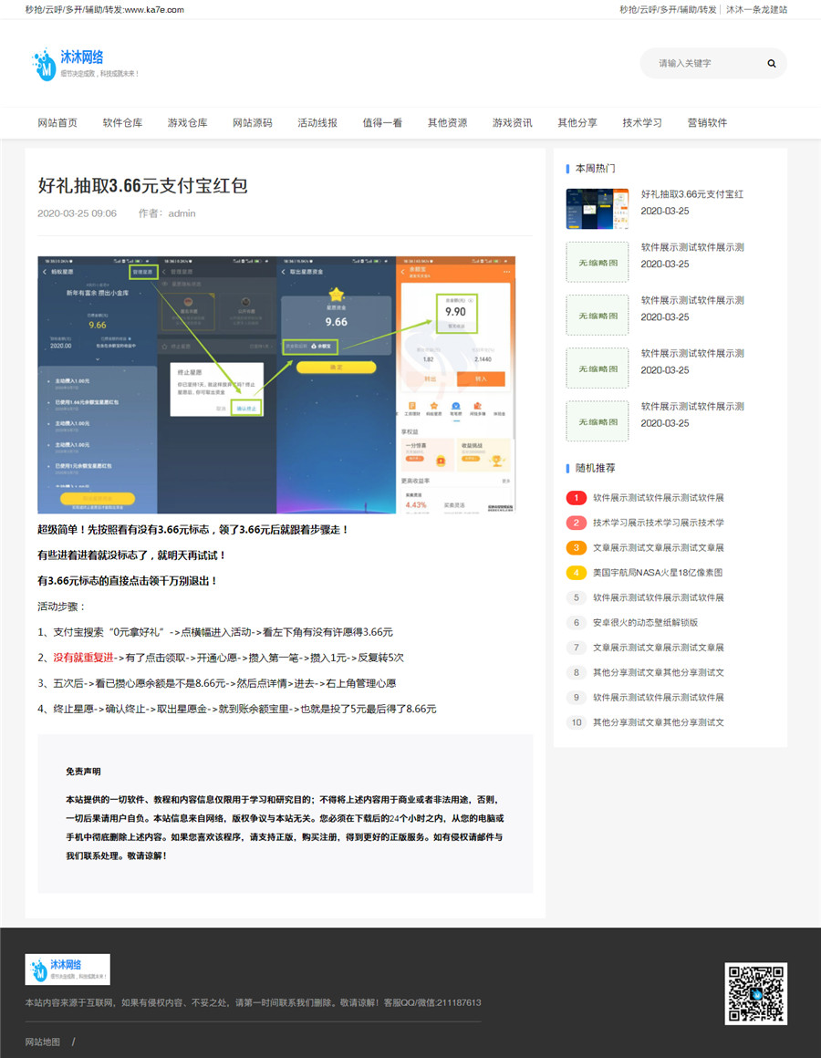Viewport: 821px width, 1058px height.
Task: Open 美国宇航局NASA火星18亿像素图 link
Action: click(x=658, y=573)
